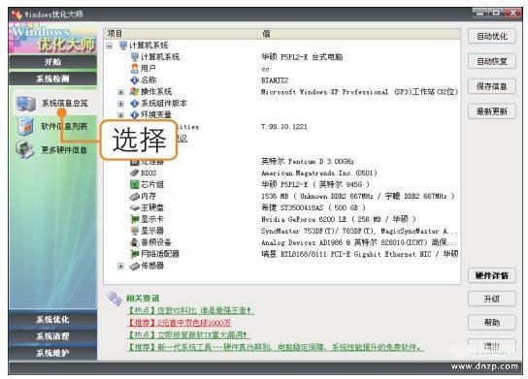528x379 pixels.
Task: Open the 系统优化 sidebar section
Action: [x=52, y=320]
